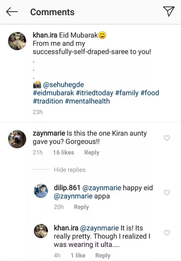Open the direct message paper plane icon
This screenshot has height=261, width=181.
pos(169,12)
